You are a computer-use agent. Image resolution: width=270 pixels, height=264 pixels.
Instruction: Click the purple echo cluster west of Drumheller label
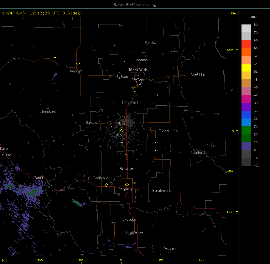click(x=212, y=145)
